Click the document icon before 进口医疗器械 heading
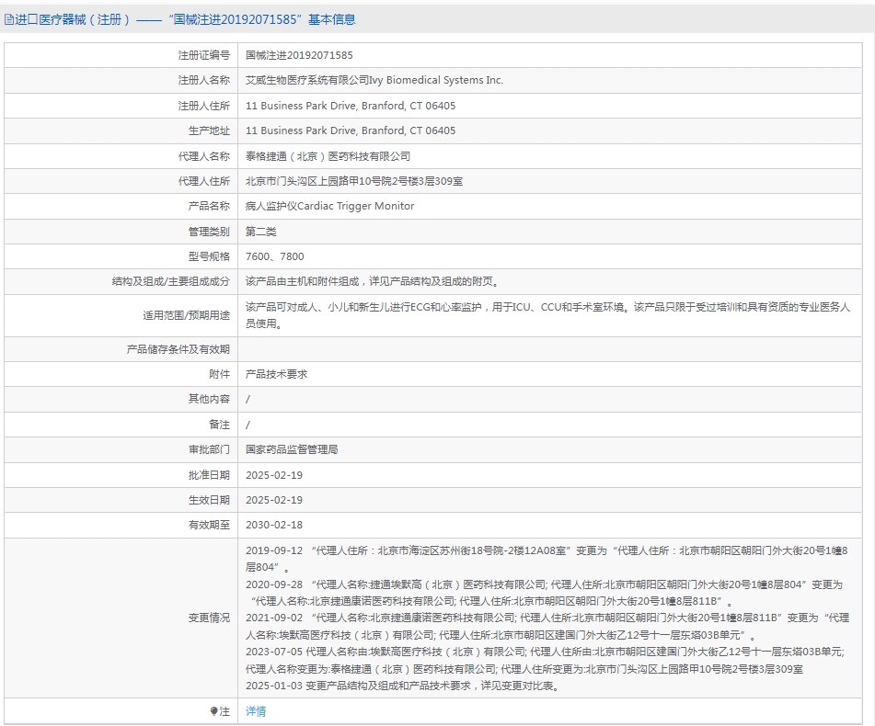The height and width of the screenshot is (726, 875). tap(9, 19)
